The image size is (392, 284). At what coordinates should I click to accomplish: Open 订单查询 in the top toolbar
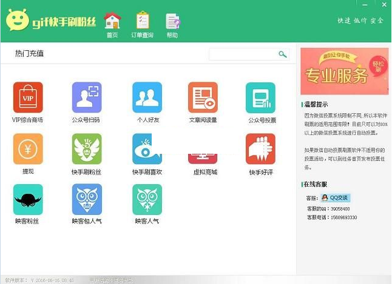143,24
